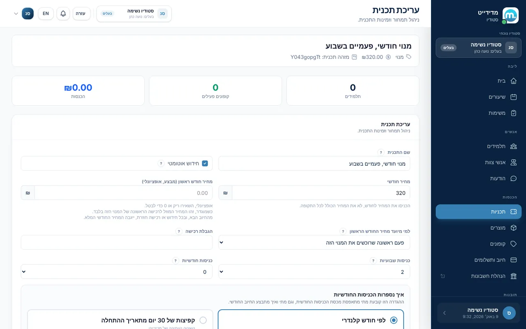The width and height of the screenshot is (526, 329).
Task: Toggle the חידוש אוטומטי checkbox
Action: [205, 163]
